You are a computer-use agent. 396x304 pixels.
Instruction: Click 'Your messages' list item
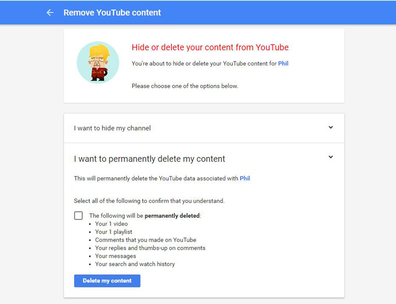point(116,256)
